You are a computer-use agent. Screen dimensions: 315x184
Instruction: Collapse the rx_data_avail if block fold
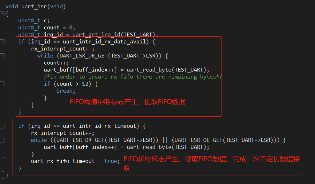coord(2,42)
